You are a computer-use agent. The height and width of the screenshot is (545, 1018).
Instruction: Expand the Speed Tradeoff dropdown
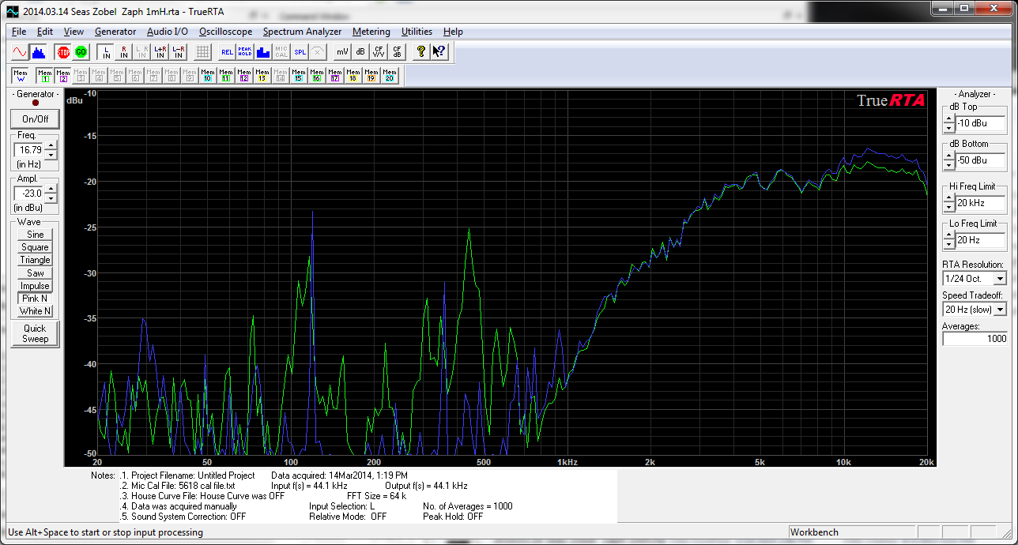[x=1001, y=309]
